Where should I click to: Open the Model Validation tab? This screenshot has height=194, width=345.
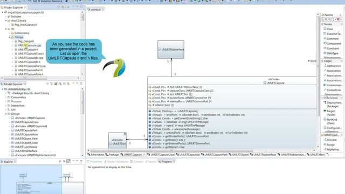[116, 162]
